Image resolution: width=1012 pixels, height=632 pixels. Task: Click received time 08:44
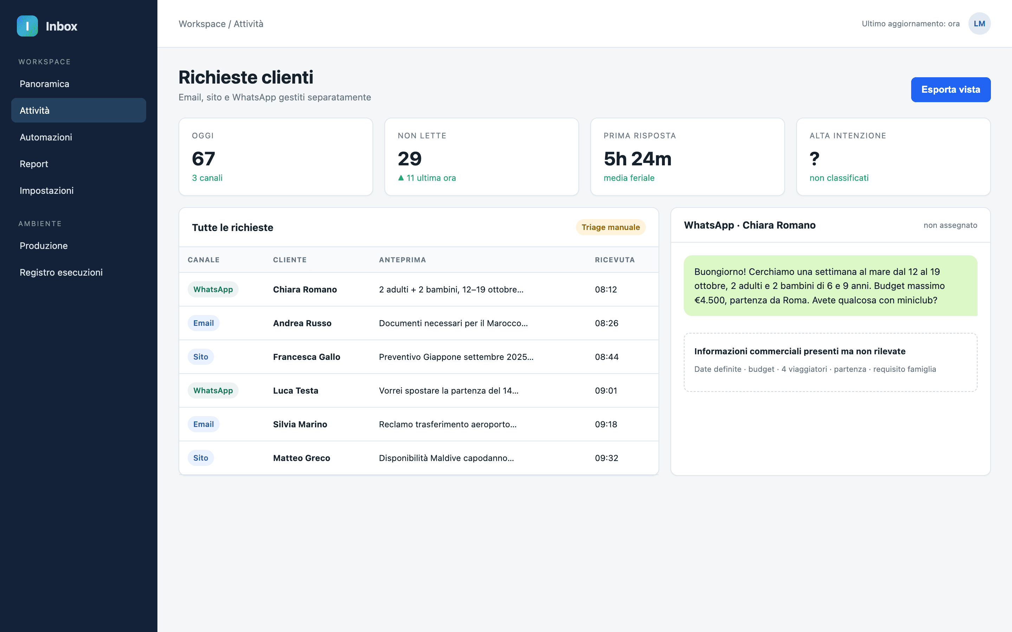(x=606, y=357)
